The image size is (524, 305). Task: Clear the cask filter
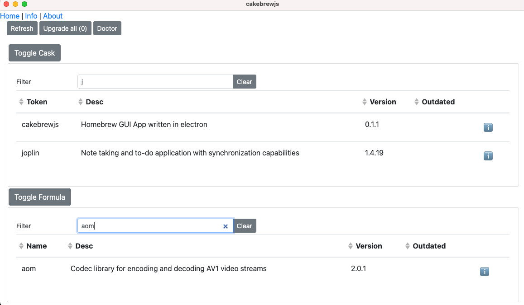pyautogui.click(x=244, y=82)
